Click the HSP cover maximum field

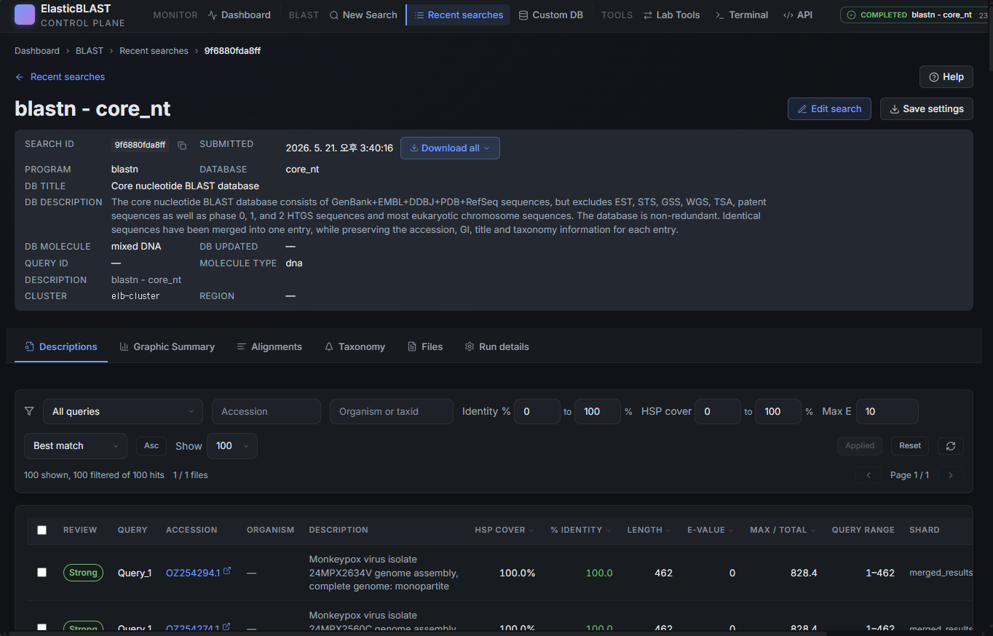coord(778,411)
